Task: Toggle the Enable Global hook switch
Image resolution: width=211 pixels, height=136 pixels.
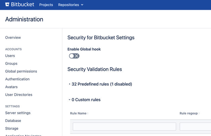Action: click(74, 56)
